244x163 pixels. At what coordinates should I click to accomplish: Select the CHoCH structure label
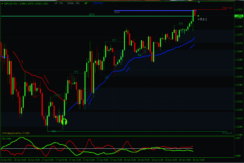pos(58,95)
